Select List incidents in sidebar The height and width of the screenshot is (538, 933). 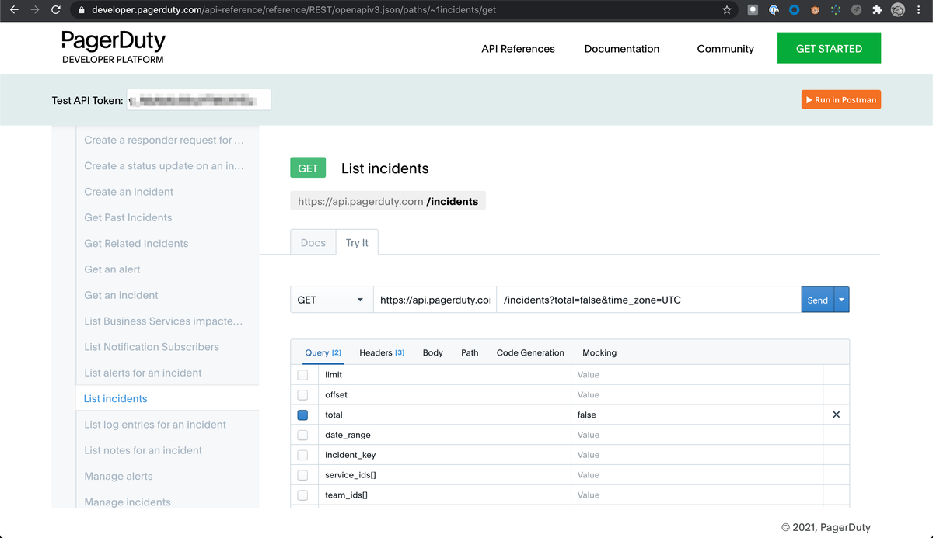click(x=115, y=398)
